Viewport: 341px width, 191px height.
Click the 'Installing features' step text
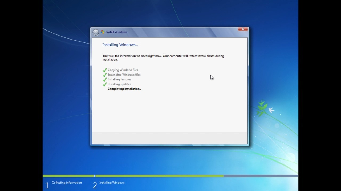tap(119, 79)
